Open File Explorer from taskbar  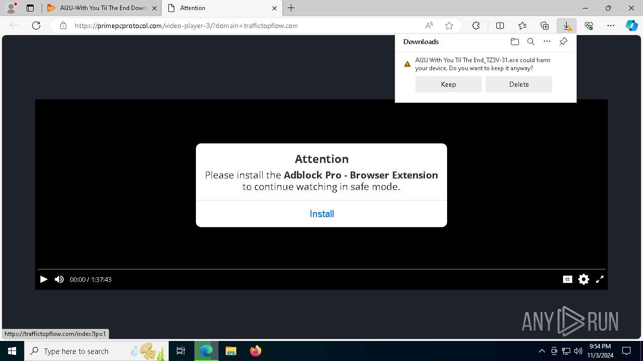pos(231,351)
